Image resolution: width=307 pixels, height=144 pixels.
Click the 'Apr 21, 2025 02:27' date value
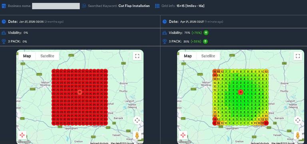click(x=192, y=22)
